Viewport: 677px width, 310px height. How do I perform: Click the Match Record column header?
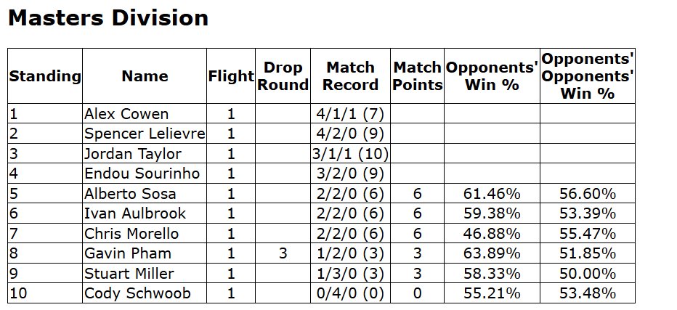pos(350,76)
